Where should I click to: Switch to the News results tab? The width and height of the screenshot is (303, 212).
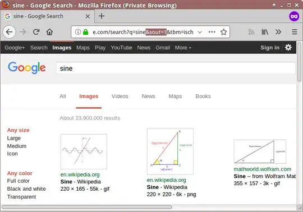click(x=148, y=96)
